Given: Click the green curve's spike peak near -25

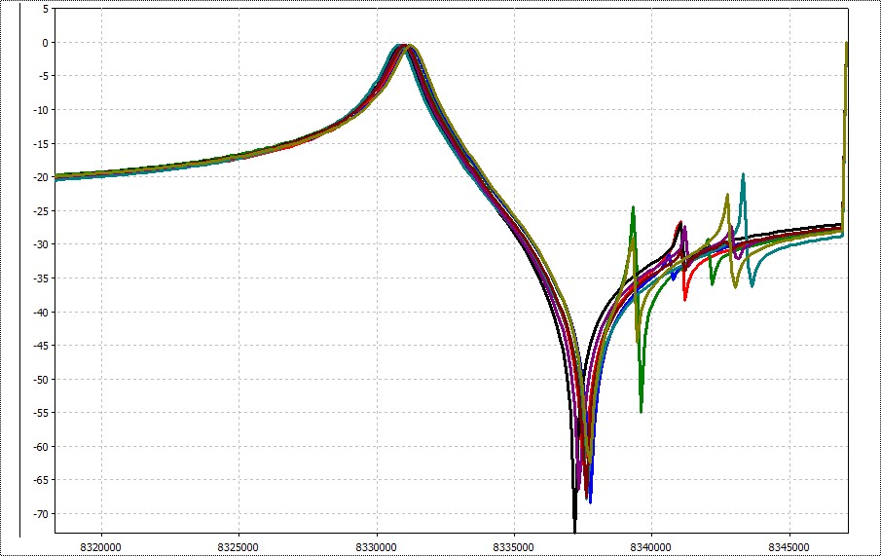Looking at the screenshot, I should click(633, 207).
